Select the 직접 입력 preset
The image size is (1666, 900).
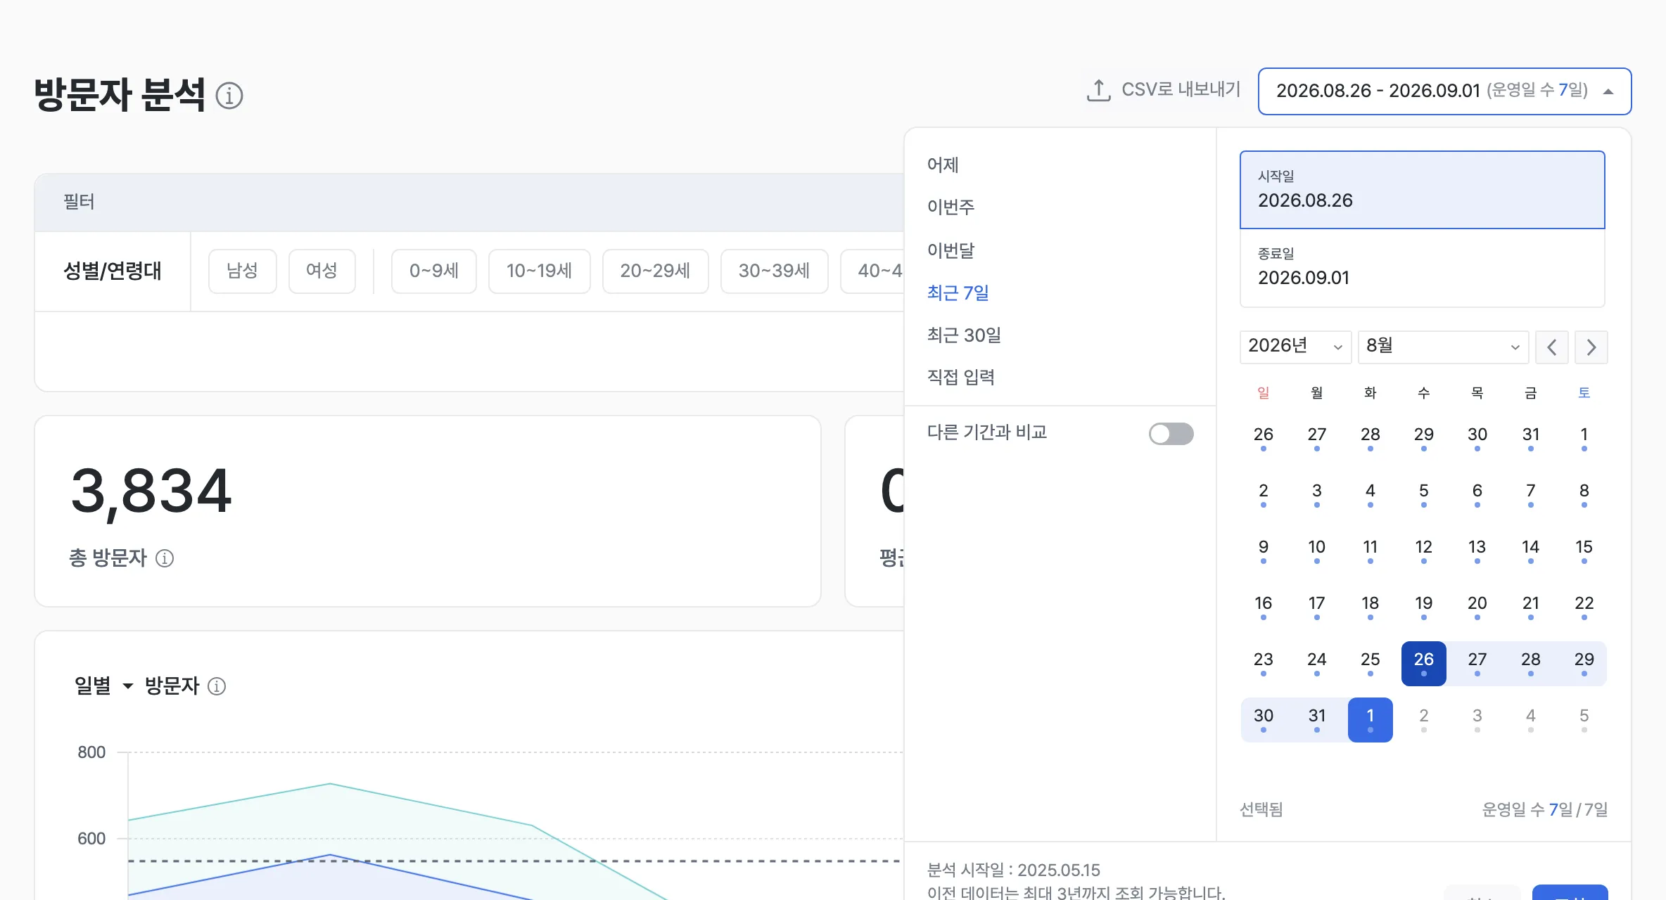click(960, 378)
